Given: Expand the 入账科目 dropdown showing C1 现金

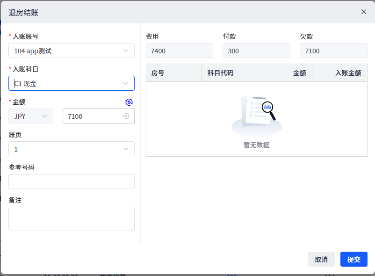Looking at the screenshot, I should pyautogui.click(x=72, y=83).
